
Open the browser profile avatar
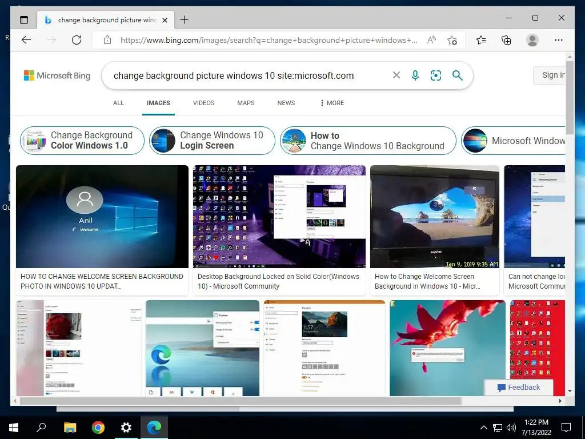(532, 40)
